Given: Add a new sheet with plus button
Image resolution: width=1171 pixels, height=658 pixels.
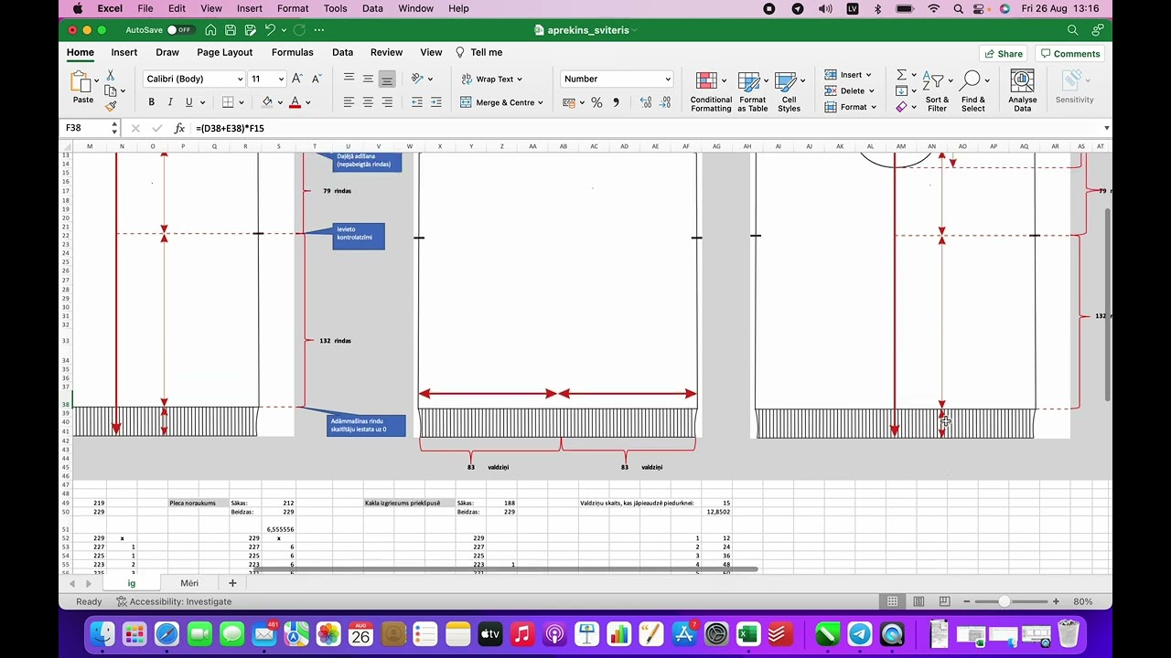Looking at the screenshot, I should pyautogui.click(x=232, y=583).
